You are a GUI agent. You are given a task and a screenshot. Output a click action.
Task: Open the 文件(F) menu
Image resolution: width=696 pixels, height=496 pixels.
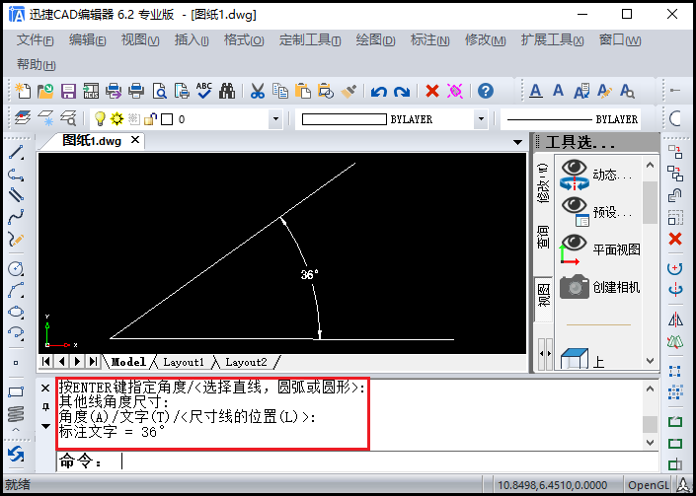pyautogui.click(x=36, y=40)
